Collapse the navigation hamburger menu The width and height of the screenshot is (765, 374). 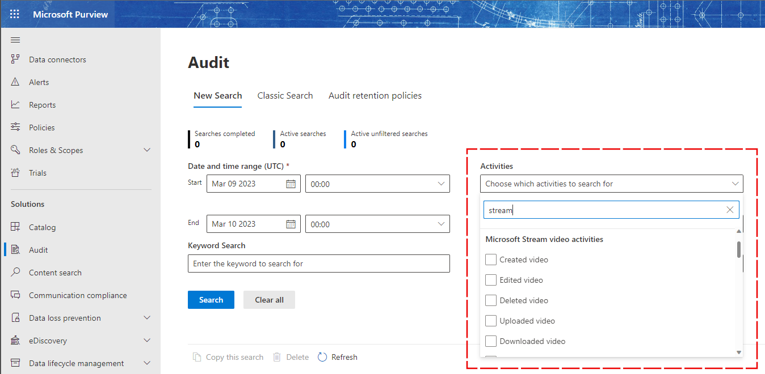click(15, 40)
